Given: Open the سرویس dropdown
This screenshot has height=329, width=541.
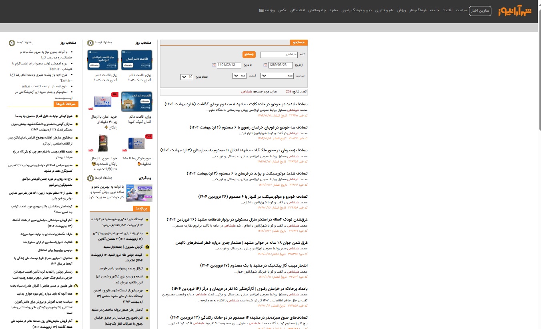Looking at the screenshot, I should pyautogui.click(x=277, y=76).
